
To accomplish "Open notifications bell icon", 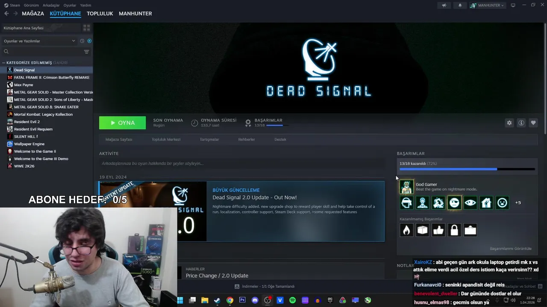I will (x=460, y=5).
